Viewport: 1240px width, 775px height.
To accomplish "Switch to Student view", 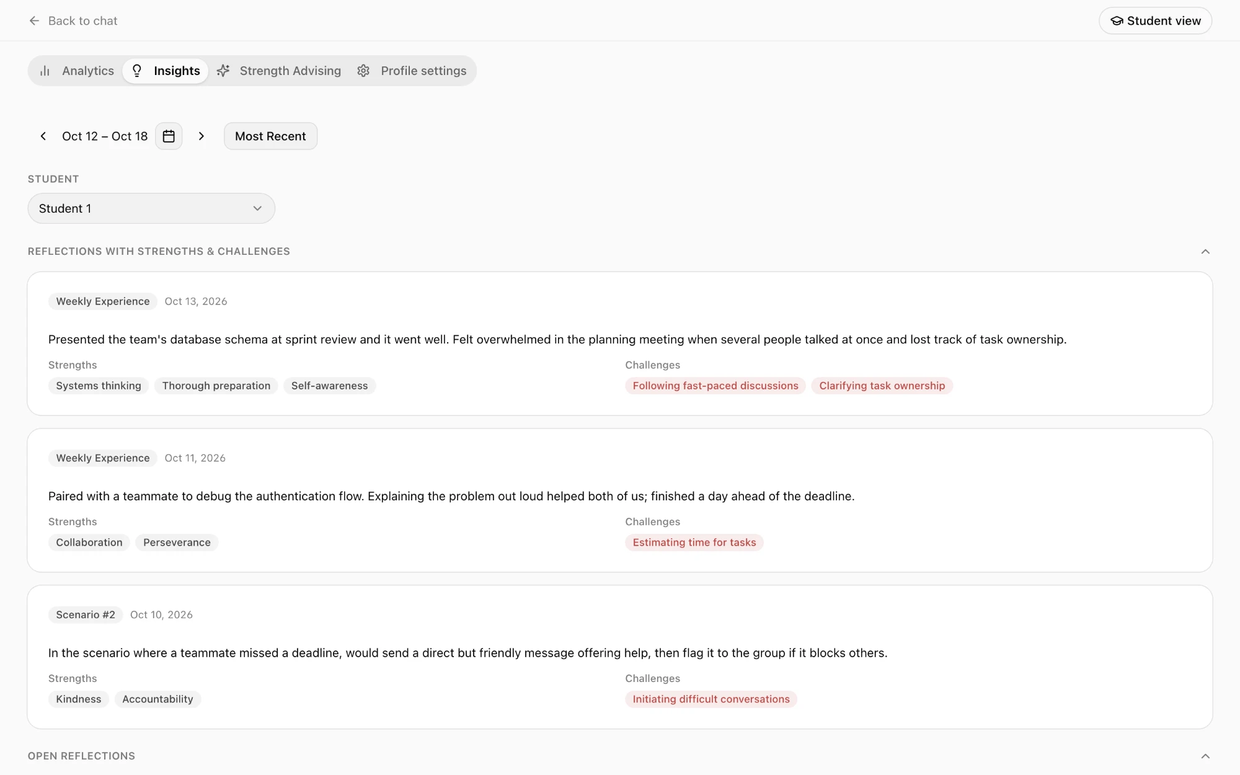I will (x=1155, y=21).
